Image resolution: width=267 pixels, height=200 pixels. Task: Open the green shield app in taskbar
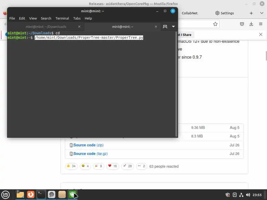point(72,195)
